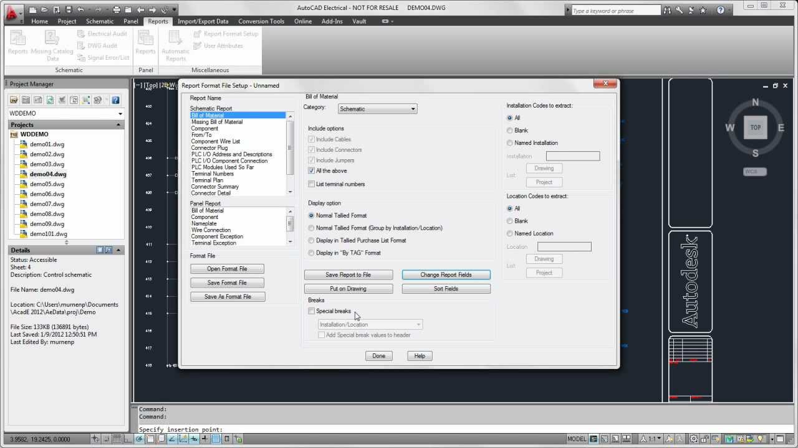The width and height of the screenshot is (798, 448).
Task: Click the Open Project icon in Project Manager
Action: 14,100
